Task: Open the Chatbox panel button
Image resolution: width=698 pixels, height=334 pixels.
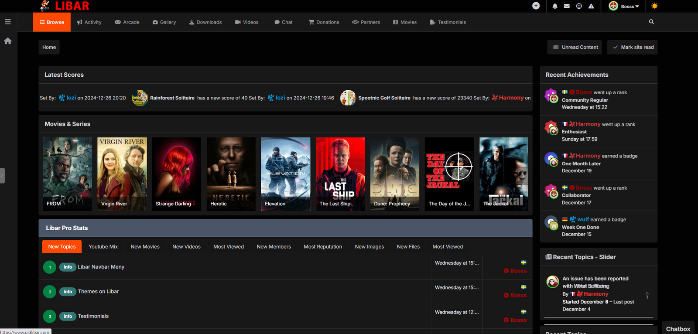Action: point(678,329)
